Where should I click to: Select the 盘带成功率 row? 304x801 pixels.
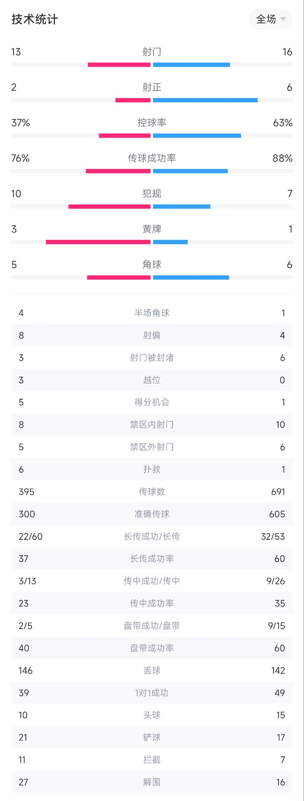pos(152,648)
